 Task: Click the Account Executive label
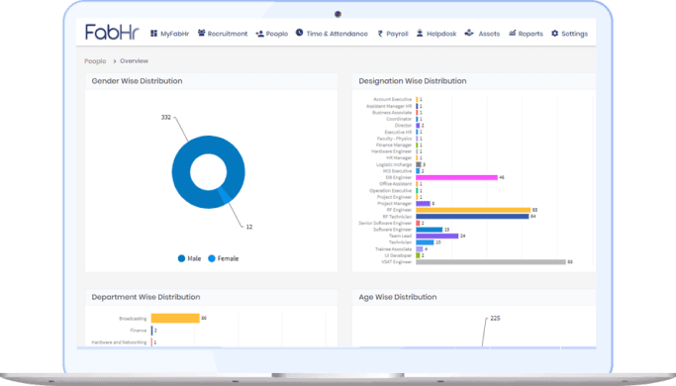point(392,99)
